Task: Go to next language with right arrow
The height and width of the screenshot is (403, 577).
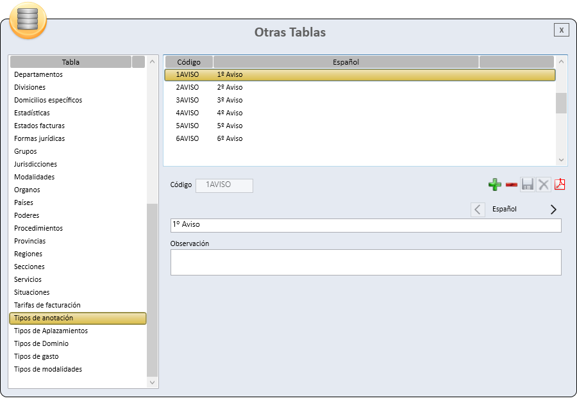Action: (553, 210)
